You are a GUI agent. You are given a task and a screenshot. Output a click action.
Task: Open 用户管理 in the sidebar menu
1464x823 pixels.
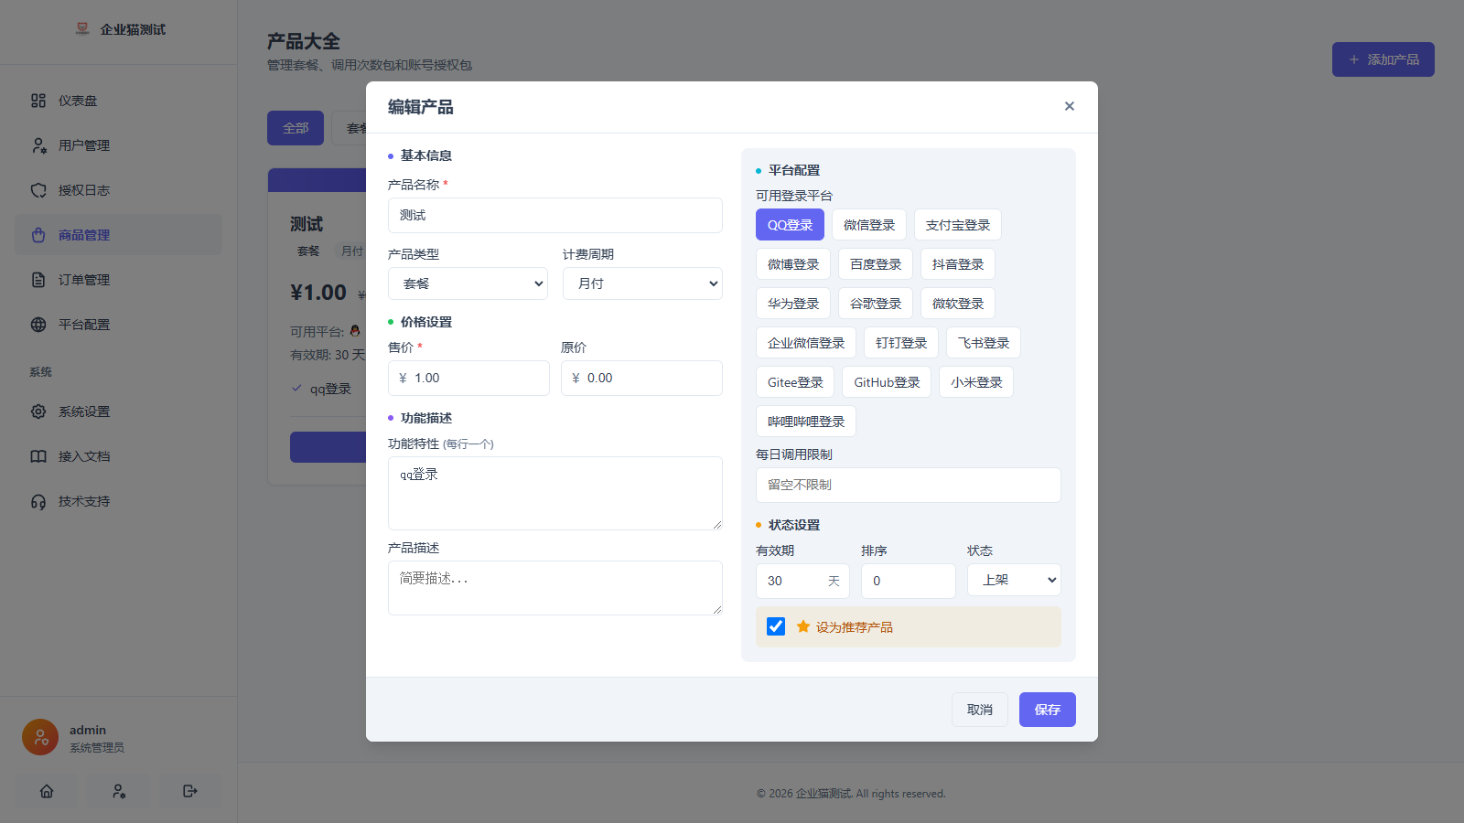(x=84, y=145)
